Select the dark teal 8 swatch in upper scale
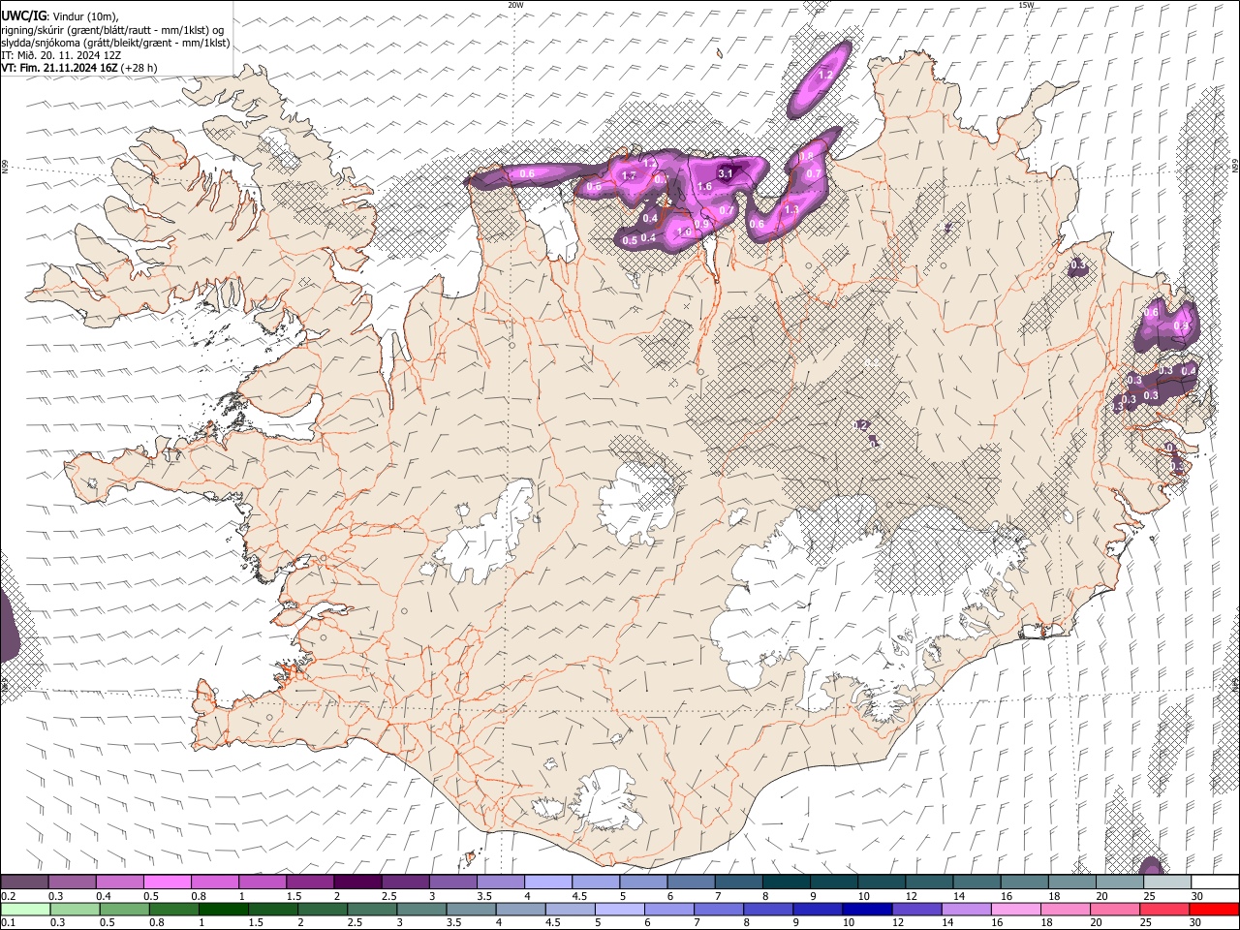This screenshot has width=1240, height=930. 787,882
